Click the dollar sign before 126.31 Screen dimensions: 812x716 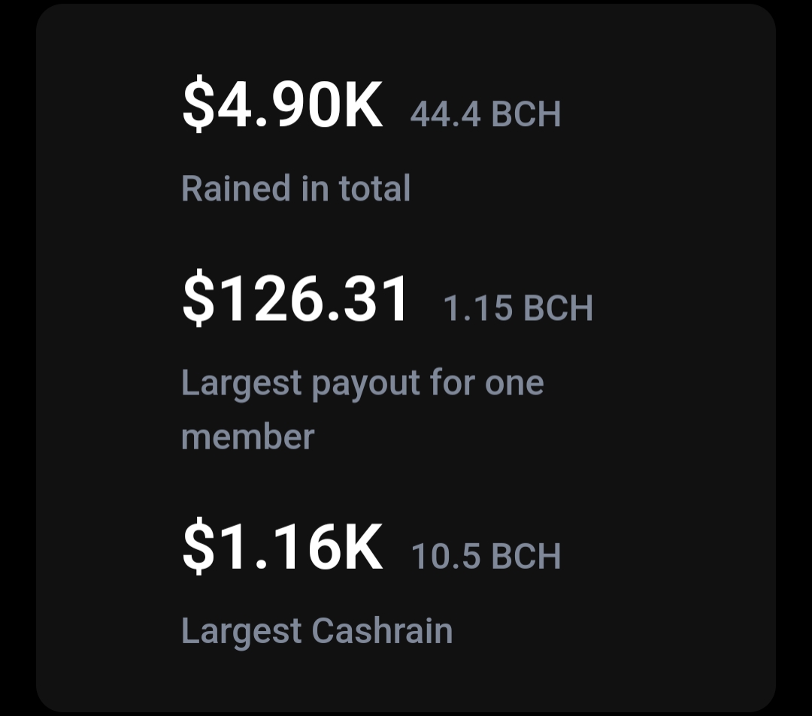198,300
